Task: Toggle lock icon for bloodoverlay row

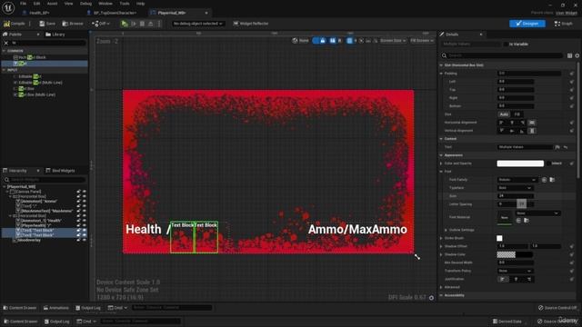Action: [79, 240]
